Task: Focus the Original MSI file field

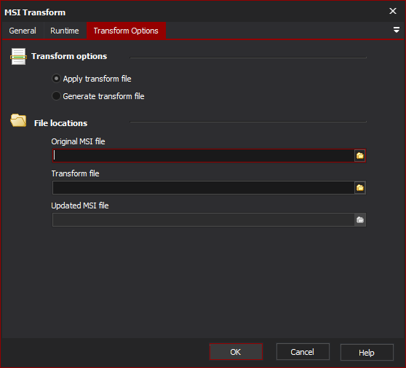Action: click(x=203, y=156)
